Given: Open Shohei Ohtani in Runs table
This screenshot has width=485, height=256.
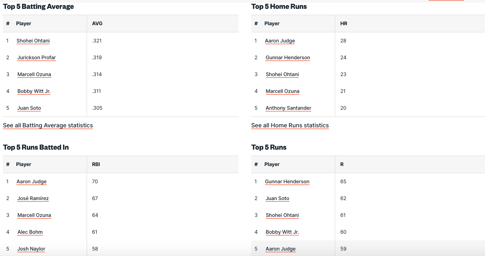Looking at the screenshot, I should [x=282, y=215].
